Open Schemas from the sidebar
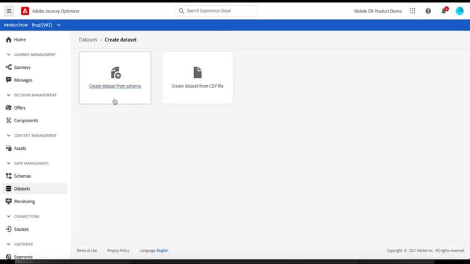This screenshot has width=470, height=264. coord(22,176)
